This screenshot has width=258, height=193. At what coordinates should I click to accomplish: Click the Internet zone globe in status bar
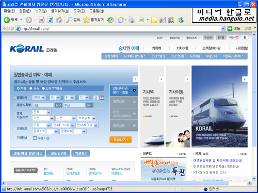click(205, 189)
